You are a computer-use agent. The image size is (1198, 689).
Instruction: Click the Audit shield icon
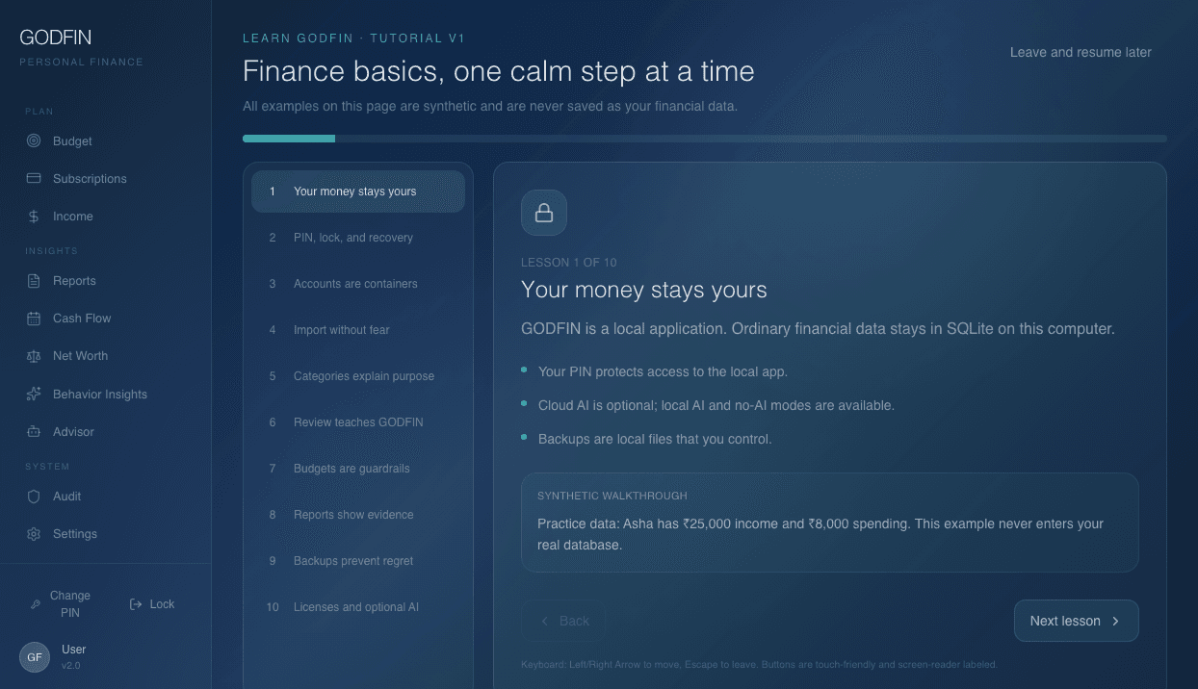click(x=34, y=497)
